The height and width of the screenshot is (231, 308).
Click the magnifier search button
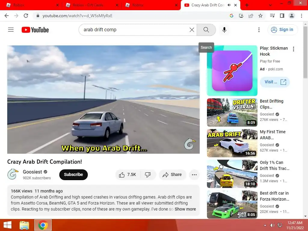(x=206, y=30)
